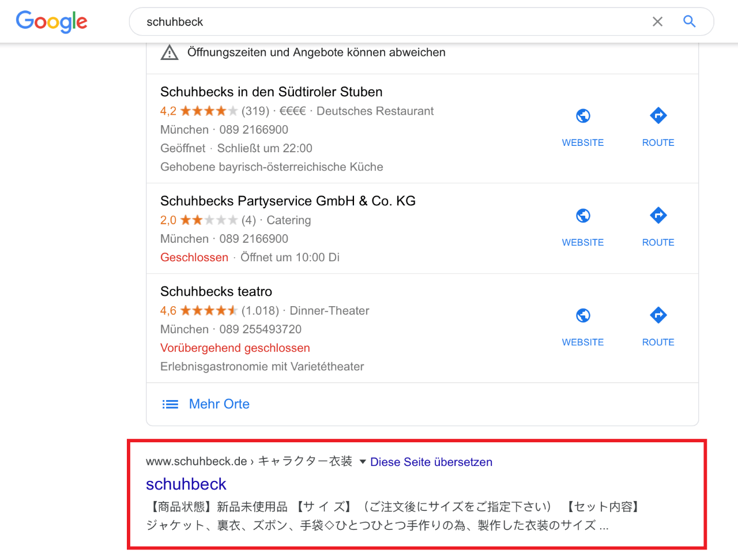This screenshot has height=557, width=738.
Task: Click Geschlossen status of Partyservice
Action: (x=194, y=257)
